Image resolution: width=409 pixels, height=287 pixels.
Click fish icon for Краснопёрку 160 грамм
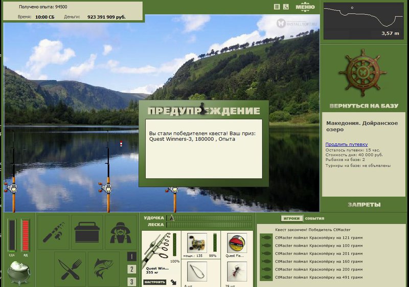click(266, 261)
